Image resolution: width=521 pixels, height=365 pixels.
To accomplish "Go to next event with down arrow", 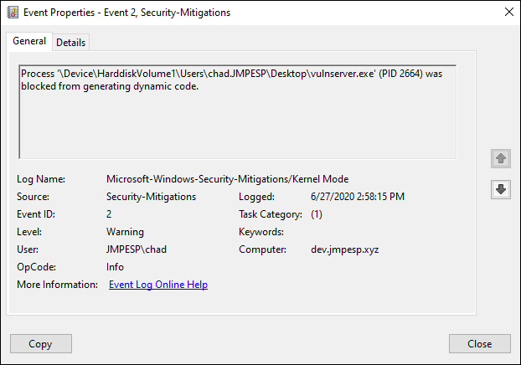I will [501, 190].
